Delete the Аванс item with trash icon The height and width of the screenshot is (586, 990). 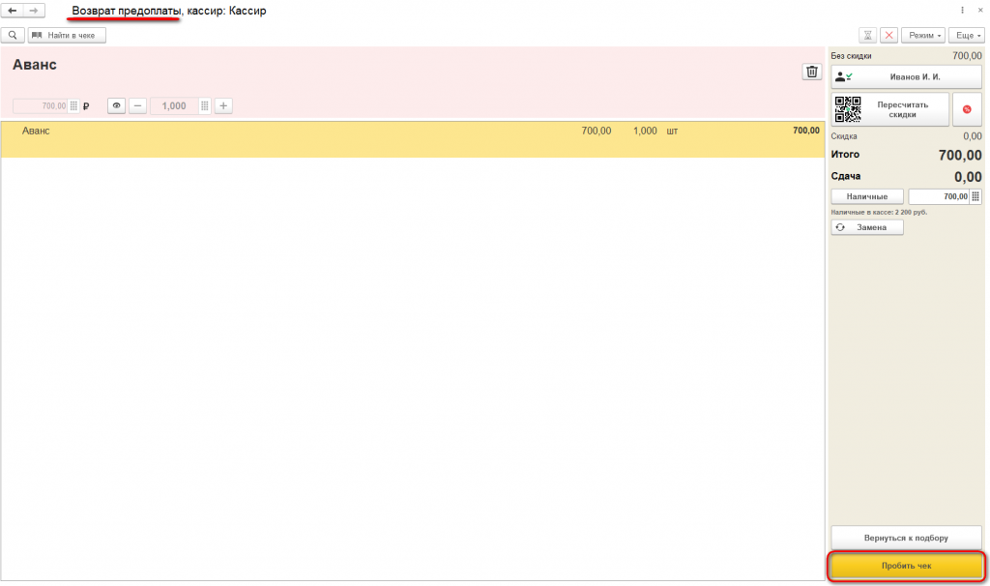tap(812, 72)
